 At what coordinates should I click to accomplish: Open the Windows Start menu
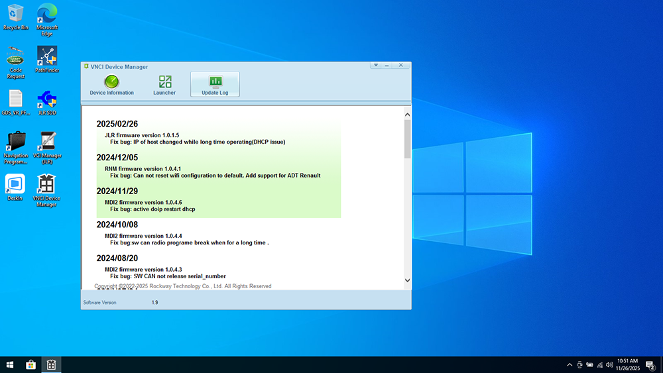[10, 364]
